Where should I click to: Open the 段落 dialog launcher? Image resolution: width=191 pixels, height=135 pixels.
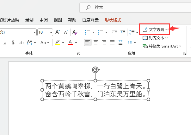[x=184, y=54]
